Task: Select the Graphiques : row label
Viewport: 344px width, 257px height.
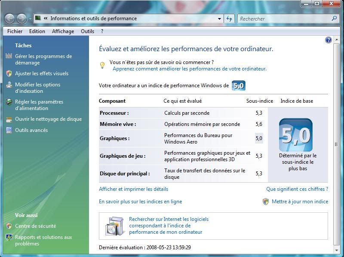Action: pos(114,138)
